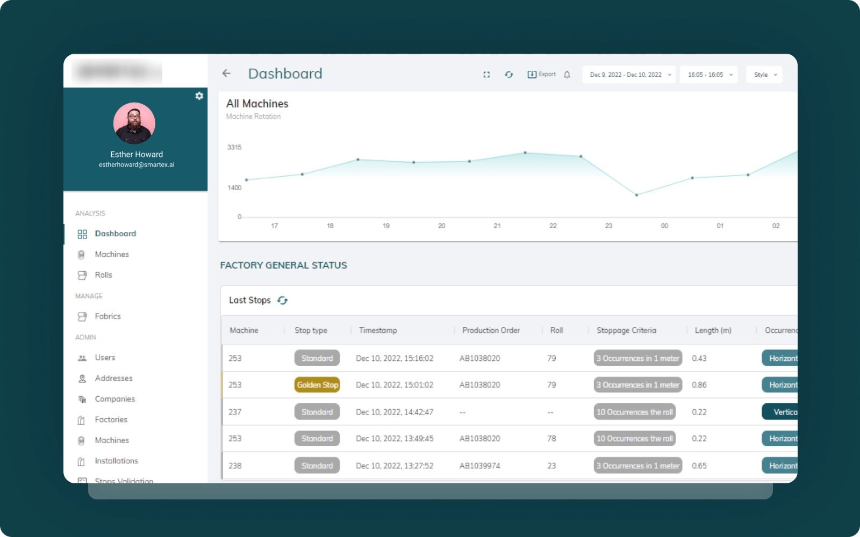Open Fabrics in the Manage section
The image size is (860, 537).
click(107, 316)
